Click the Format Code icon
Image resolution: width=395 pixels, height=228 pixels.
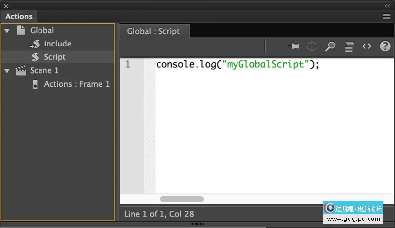pos(349,46)
